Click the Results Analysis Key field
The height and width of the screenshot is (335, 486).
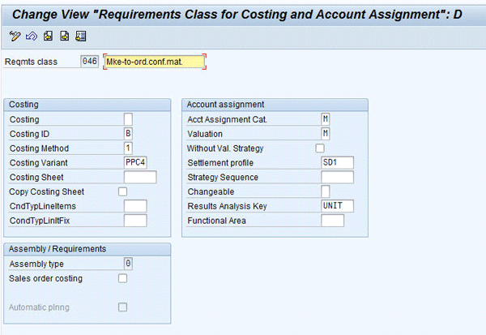337,206
